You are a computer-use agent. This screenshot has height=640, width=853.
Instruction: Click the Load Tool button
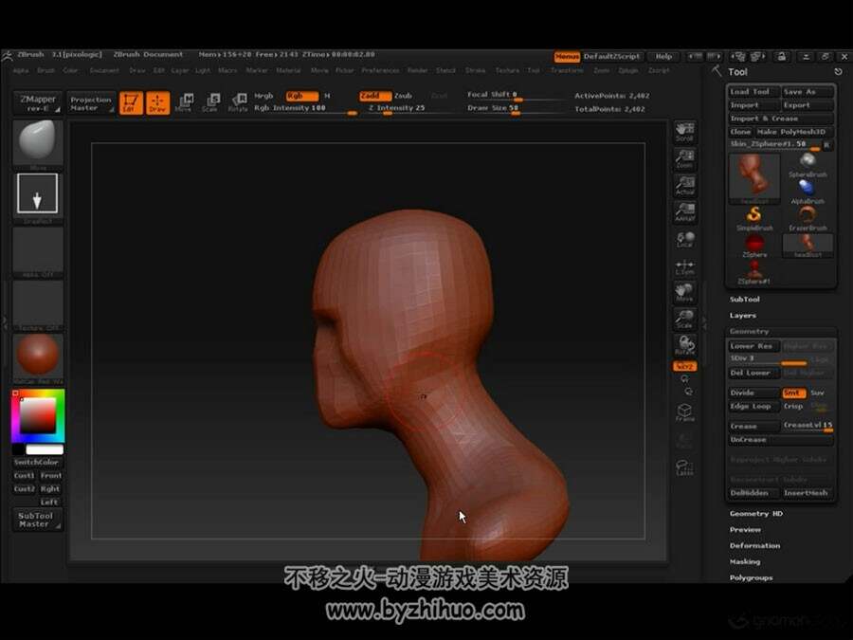click(x=754, y=92)
